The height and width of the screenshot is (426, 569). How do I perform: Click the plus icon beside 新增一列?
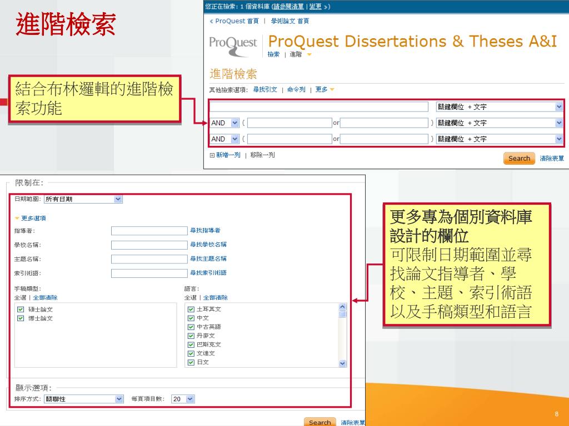point(212,155)
